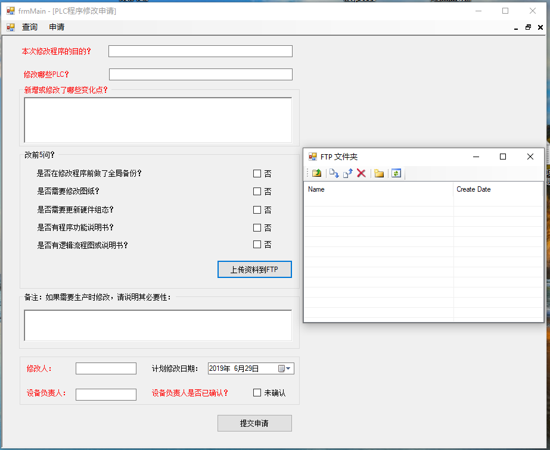
Task: Click the red X delete icon
Action: 361,173
